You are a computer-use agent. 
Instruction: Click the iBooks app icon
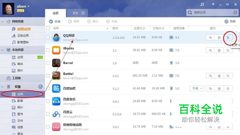coord(56,50)
